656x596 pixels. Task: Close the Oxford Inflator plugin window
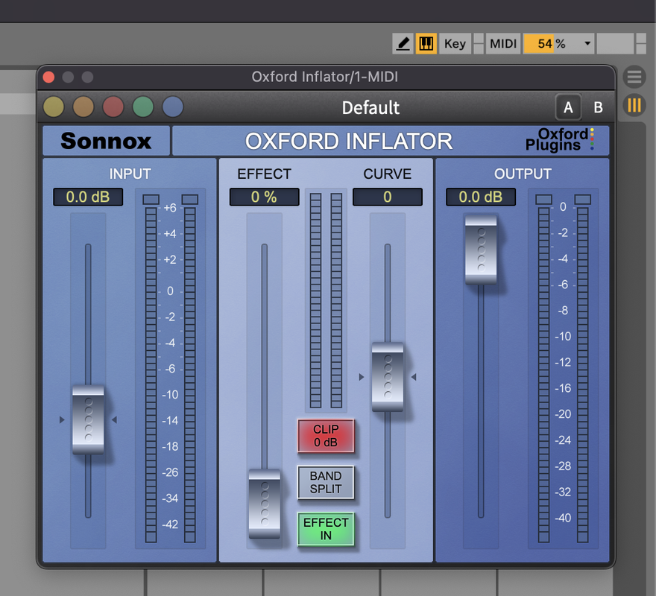tap(48, 77)
